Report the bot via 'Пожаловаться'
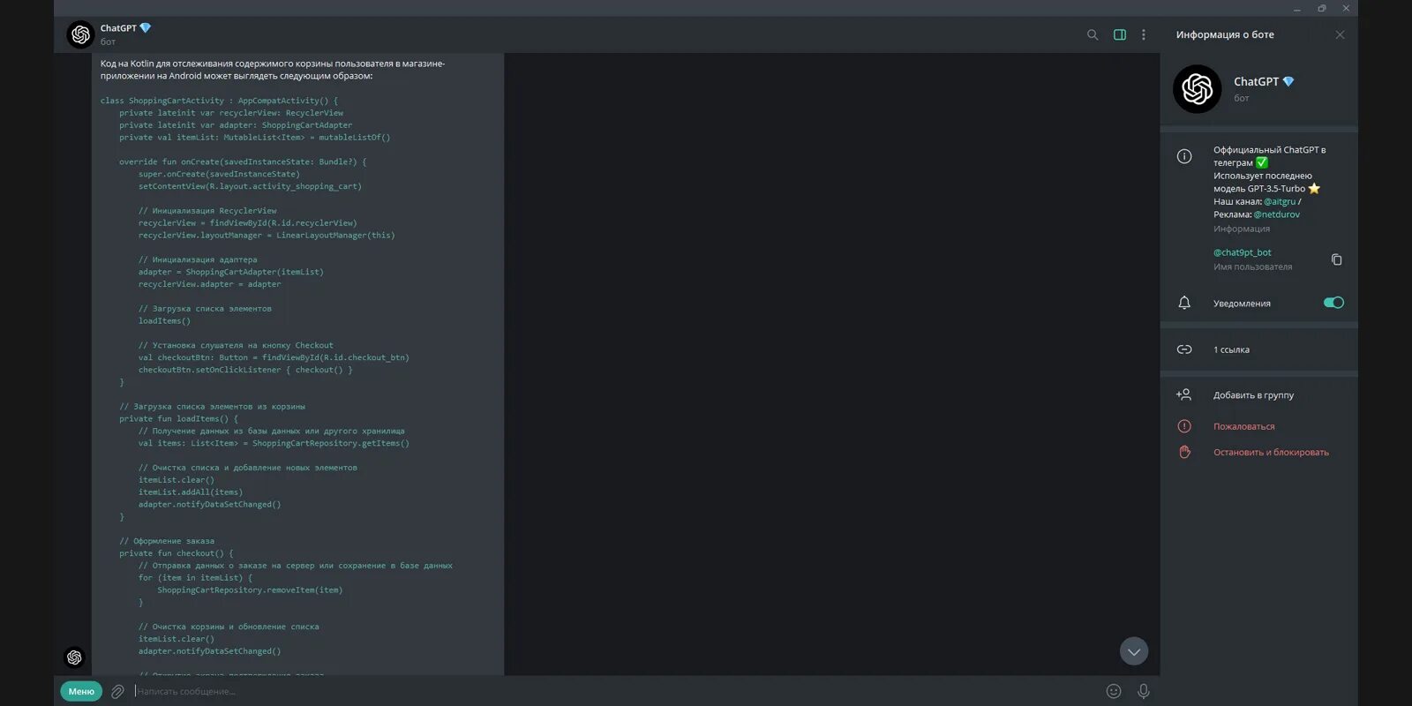The image size is (1412, 706). coord(1243,426)
